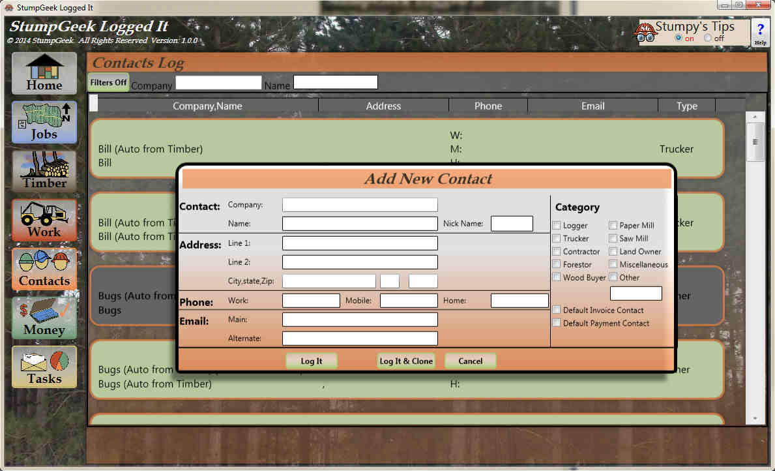Focus the Name filter box
775x471 pixels.
(336, 82)
